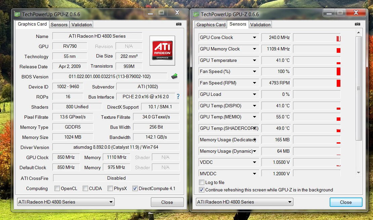This screenshot has height=220, width=373.
Task: Minimize the right GPU-Z Sensors window
Action: (329, 13)
